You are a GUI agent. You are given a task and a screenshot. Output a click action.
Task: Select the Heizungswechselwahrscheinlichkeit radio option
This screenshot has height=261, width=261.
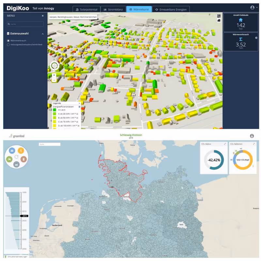pyautogui.click(x=8, y=45)
